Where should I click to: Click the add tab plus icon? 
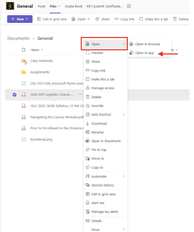tap(129, 6)
